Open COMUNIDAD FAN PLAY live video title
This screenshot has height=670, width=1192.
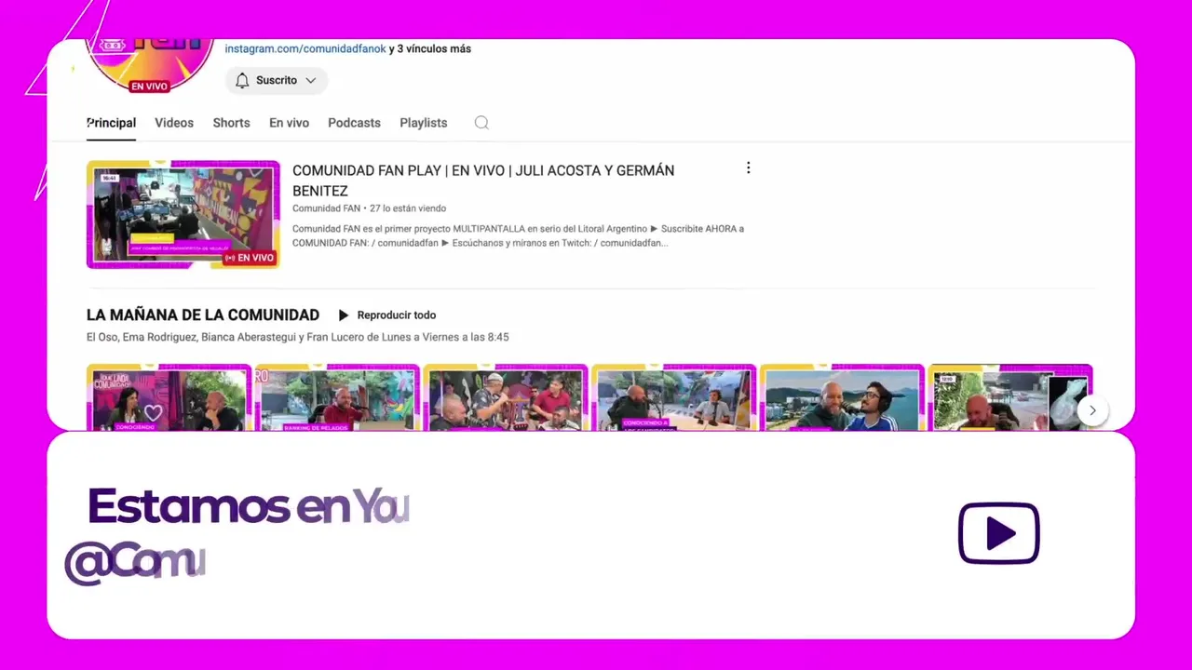tap(483, 181)
